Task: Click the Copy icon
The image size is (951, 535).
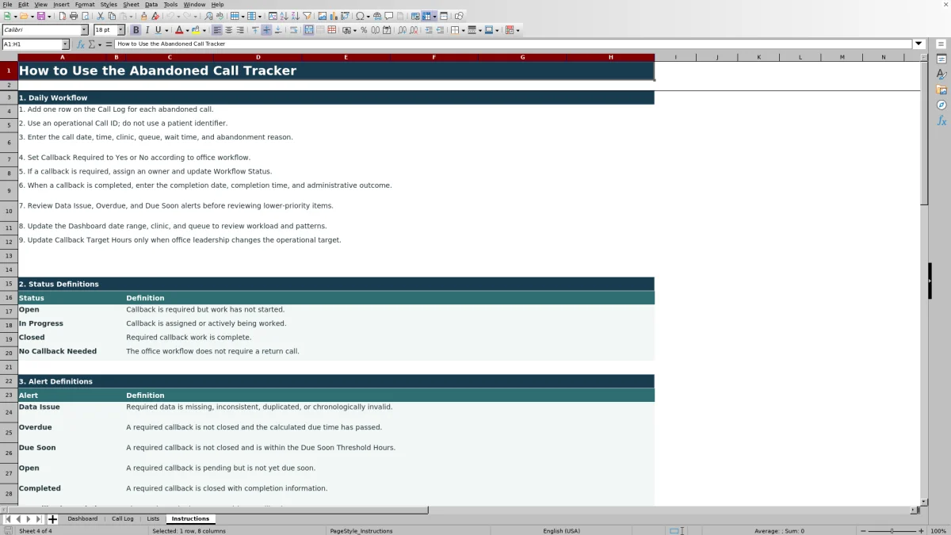Action: (x=112, y=16)
